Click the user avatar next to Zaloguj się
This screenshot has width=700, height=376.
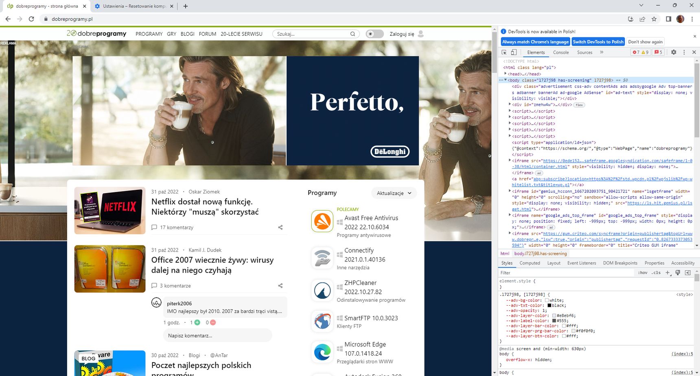(421, 34)
